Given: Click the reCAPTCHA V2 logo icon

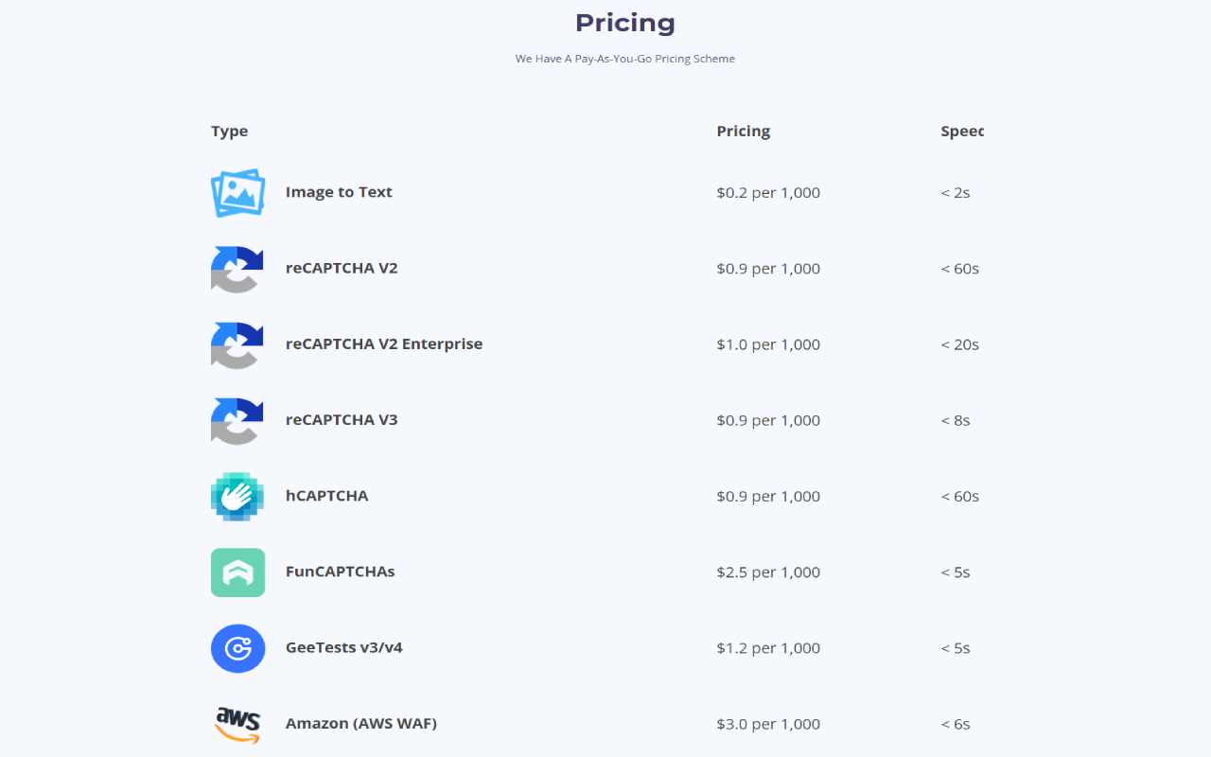Looking at the screenshot, I should pos(237,269).
